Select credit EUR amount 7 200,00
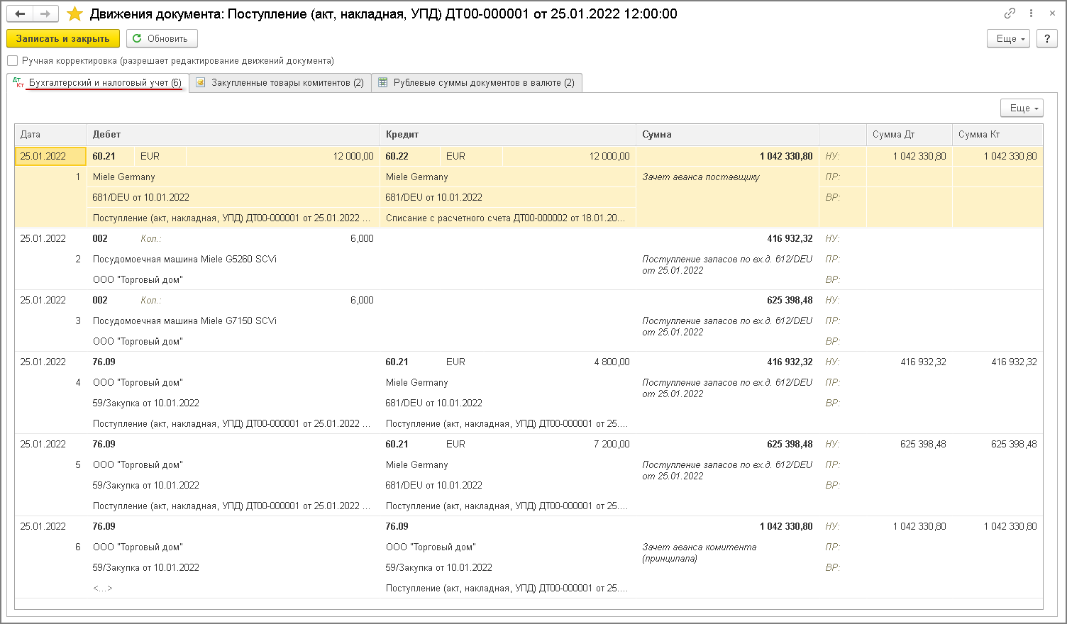The width and height of the screenshot is (1067, 624). point(612,444)
